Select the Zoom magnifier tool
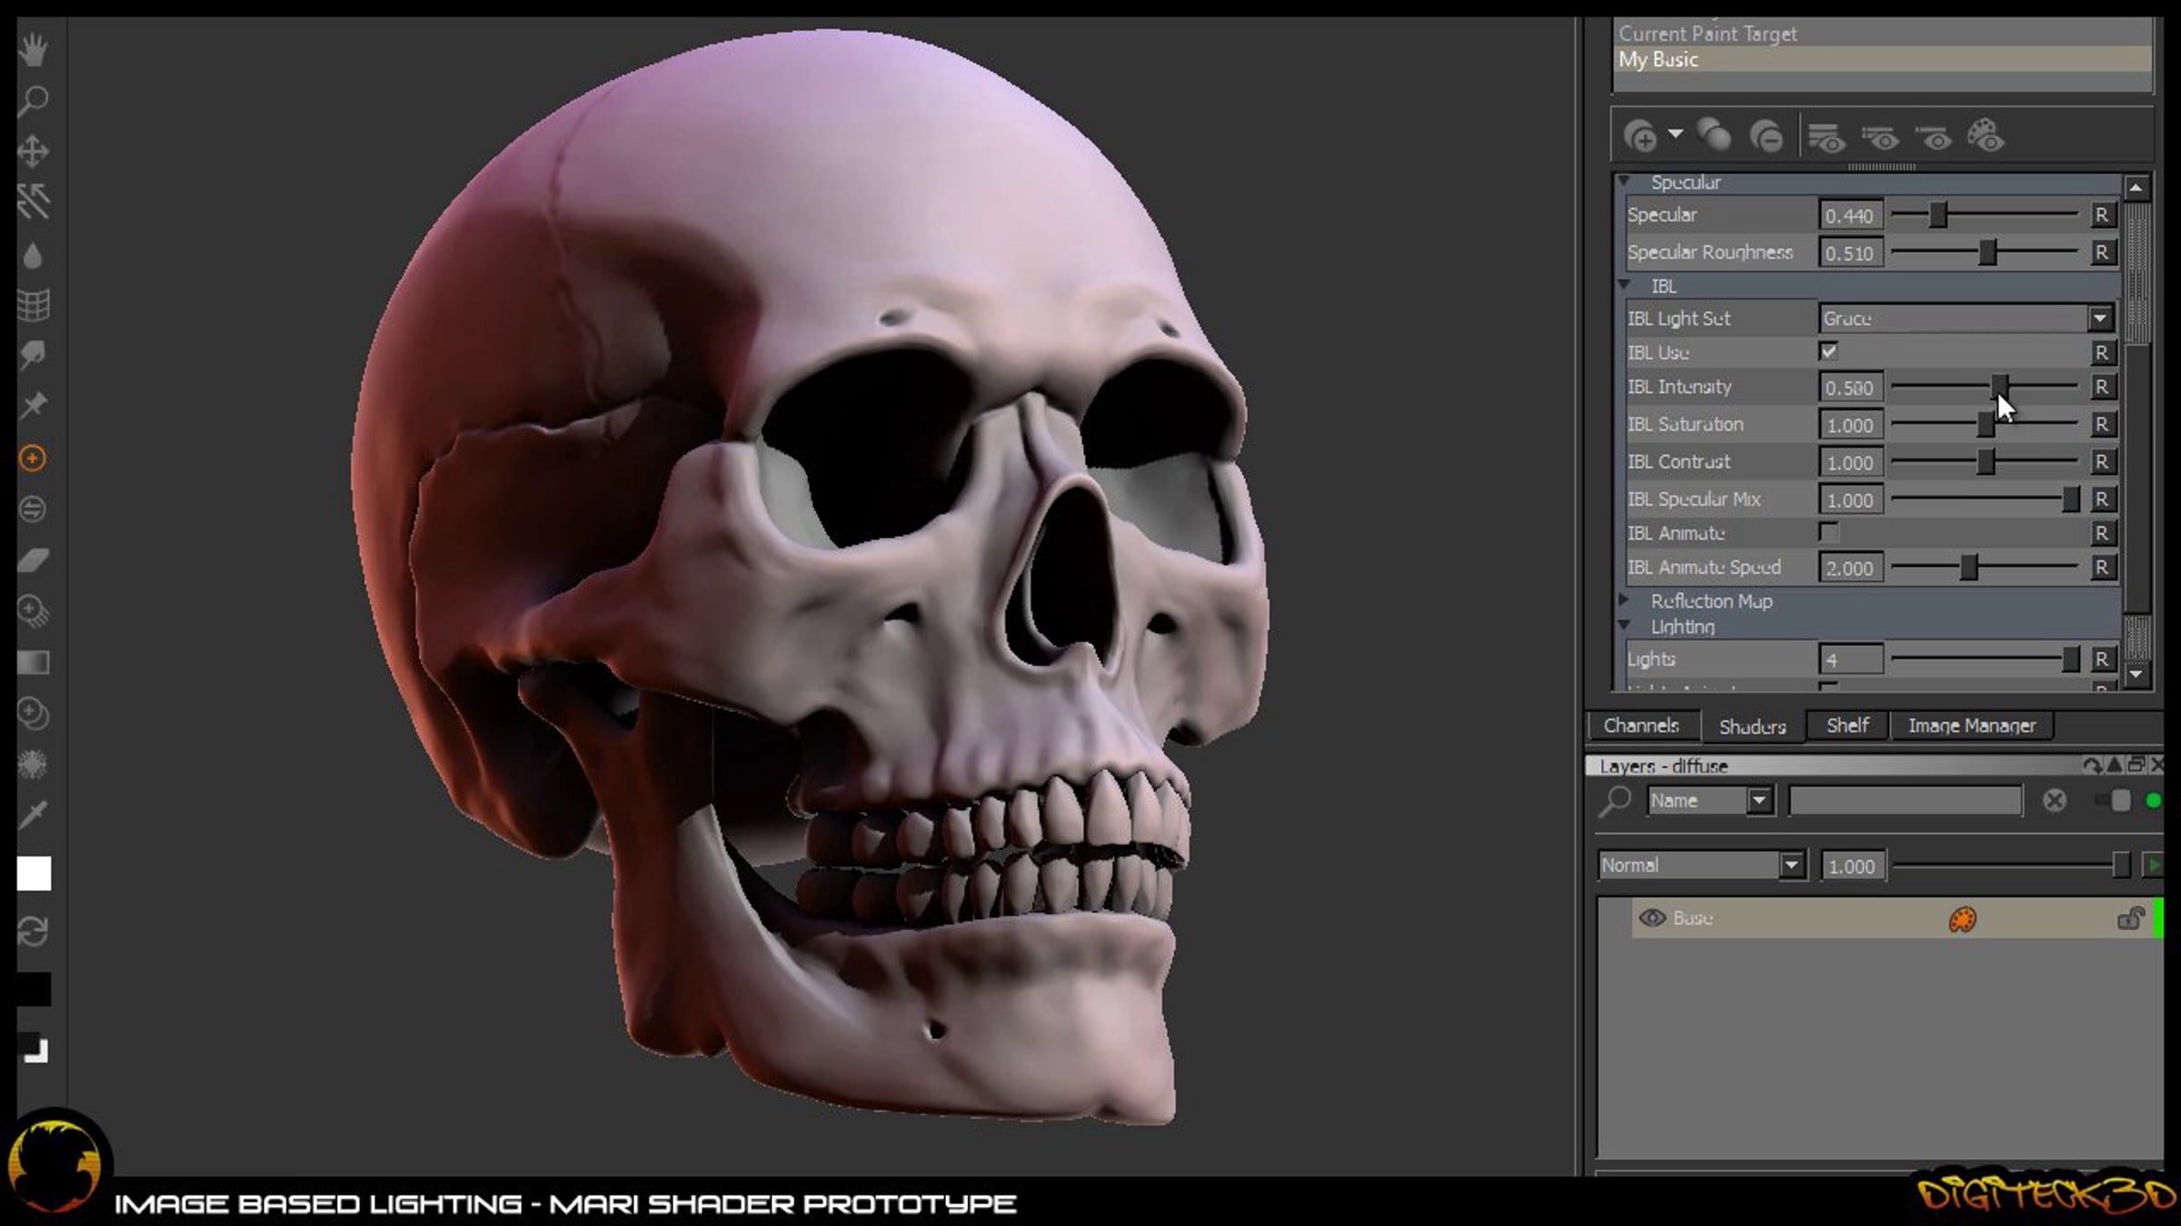 point(34,100)
